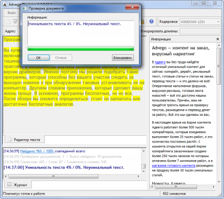Select log line 14:37:00 Уникальность текста 4% / 0%
The image size is (224, 199).
64,167
